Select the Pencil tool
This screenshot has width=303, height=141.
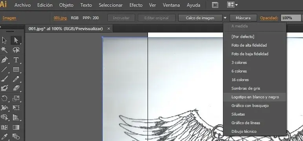click(x=16, y=79)
